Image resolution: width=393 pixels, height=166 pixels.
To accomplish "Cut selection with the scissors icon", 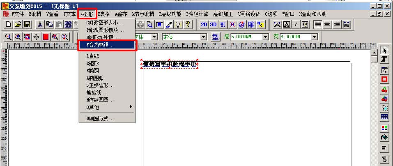I will pos(40,24).
